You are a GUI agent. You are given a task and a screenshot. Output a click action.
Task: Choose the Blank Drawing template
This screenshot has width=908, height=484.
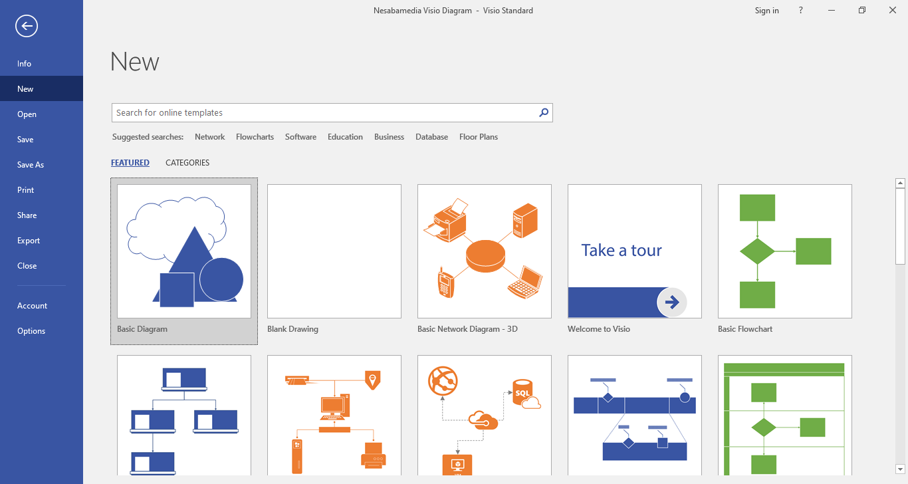coord(334,251)
